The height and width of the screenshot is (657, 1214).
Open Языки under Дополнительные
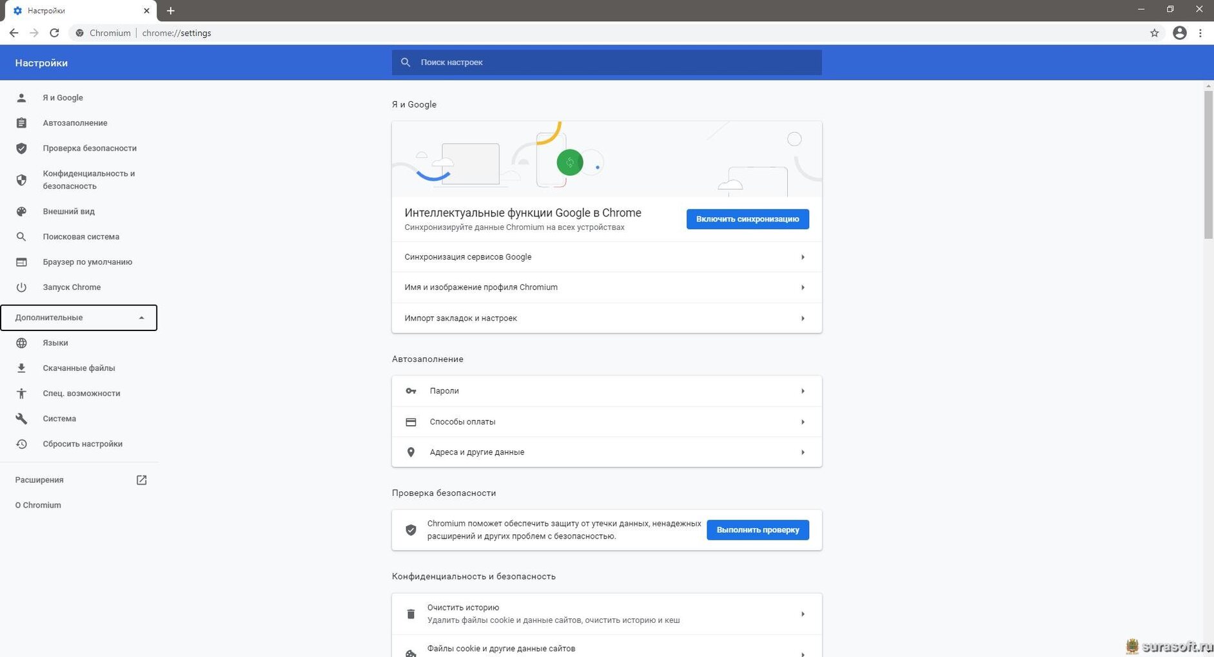[55, 343]
